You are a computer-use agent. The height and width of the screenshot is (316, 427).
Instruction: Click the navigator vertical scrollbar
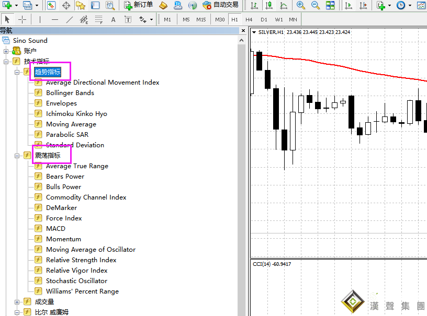[242, 172]
